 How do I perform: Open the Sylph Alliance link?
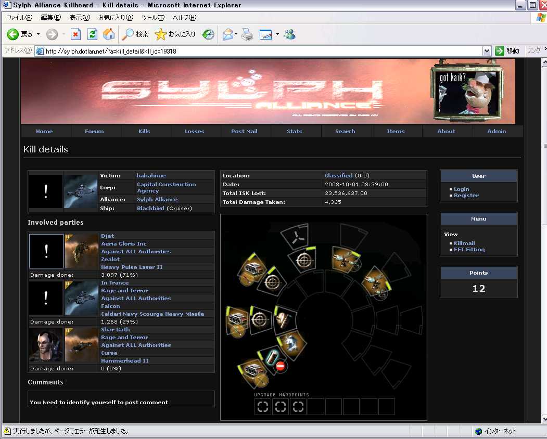[x=157, y=199]
